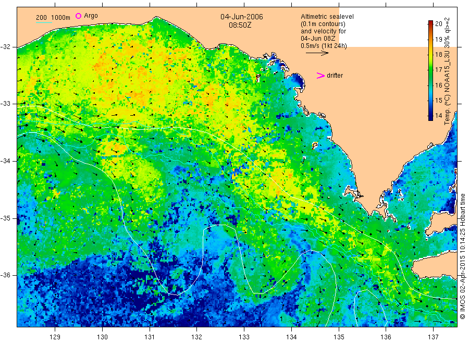Click the latitude axis label -33
Image resolution: width=469 pixels, height=344 pixels.
(x=5, y=104)
